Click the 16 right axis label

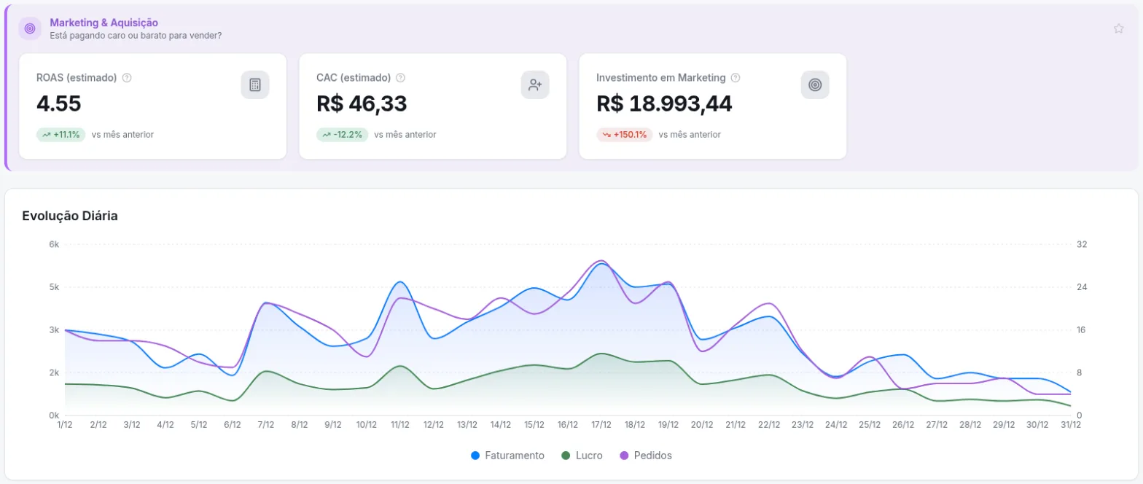[1082, 330]
